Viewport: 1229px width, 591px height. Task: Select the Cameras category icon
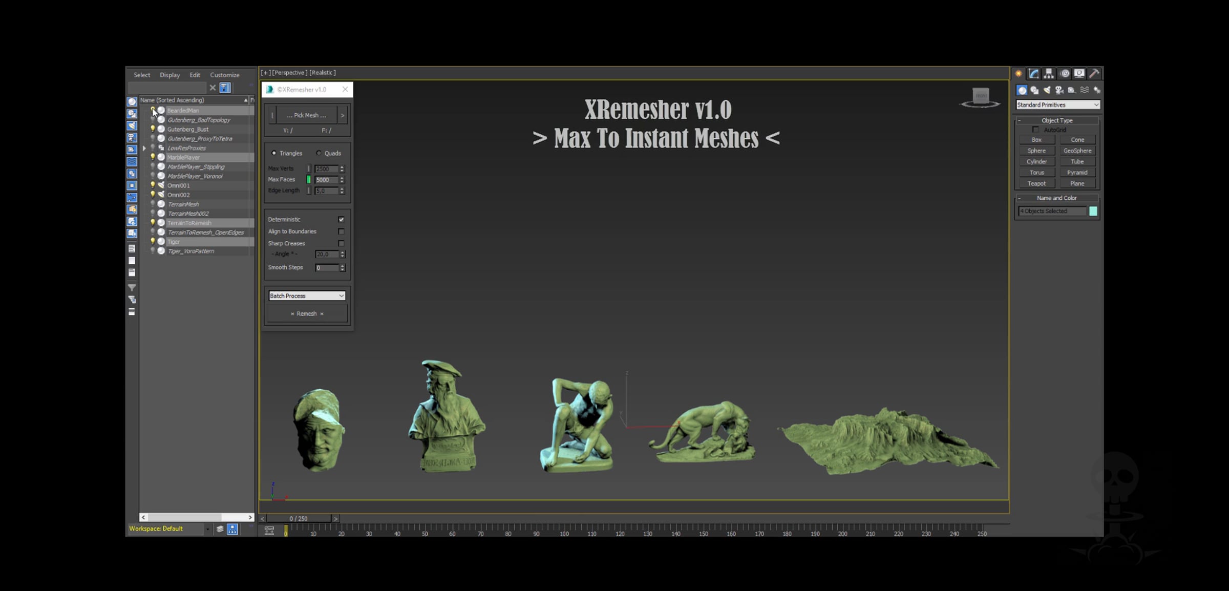(x=1059, y=90)
